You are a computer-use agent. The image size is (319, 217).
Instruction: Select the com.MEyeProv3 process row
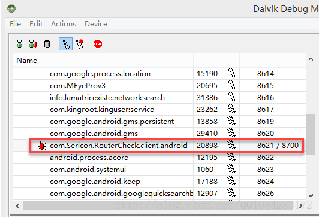pyautogui.click(x=159, y=85)
